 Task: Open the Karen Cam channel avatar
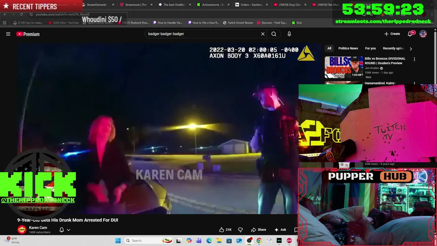tap(22, 230)
